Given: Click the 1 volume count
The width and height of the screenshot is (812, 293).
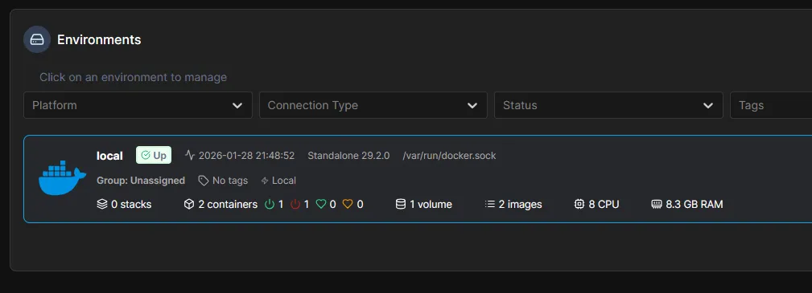Looking at the screenshot, I should pyautogui.click(x=431, y=204).
